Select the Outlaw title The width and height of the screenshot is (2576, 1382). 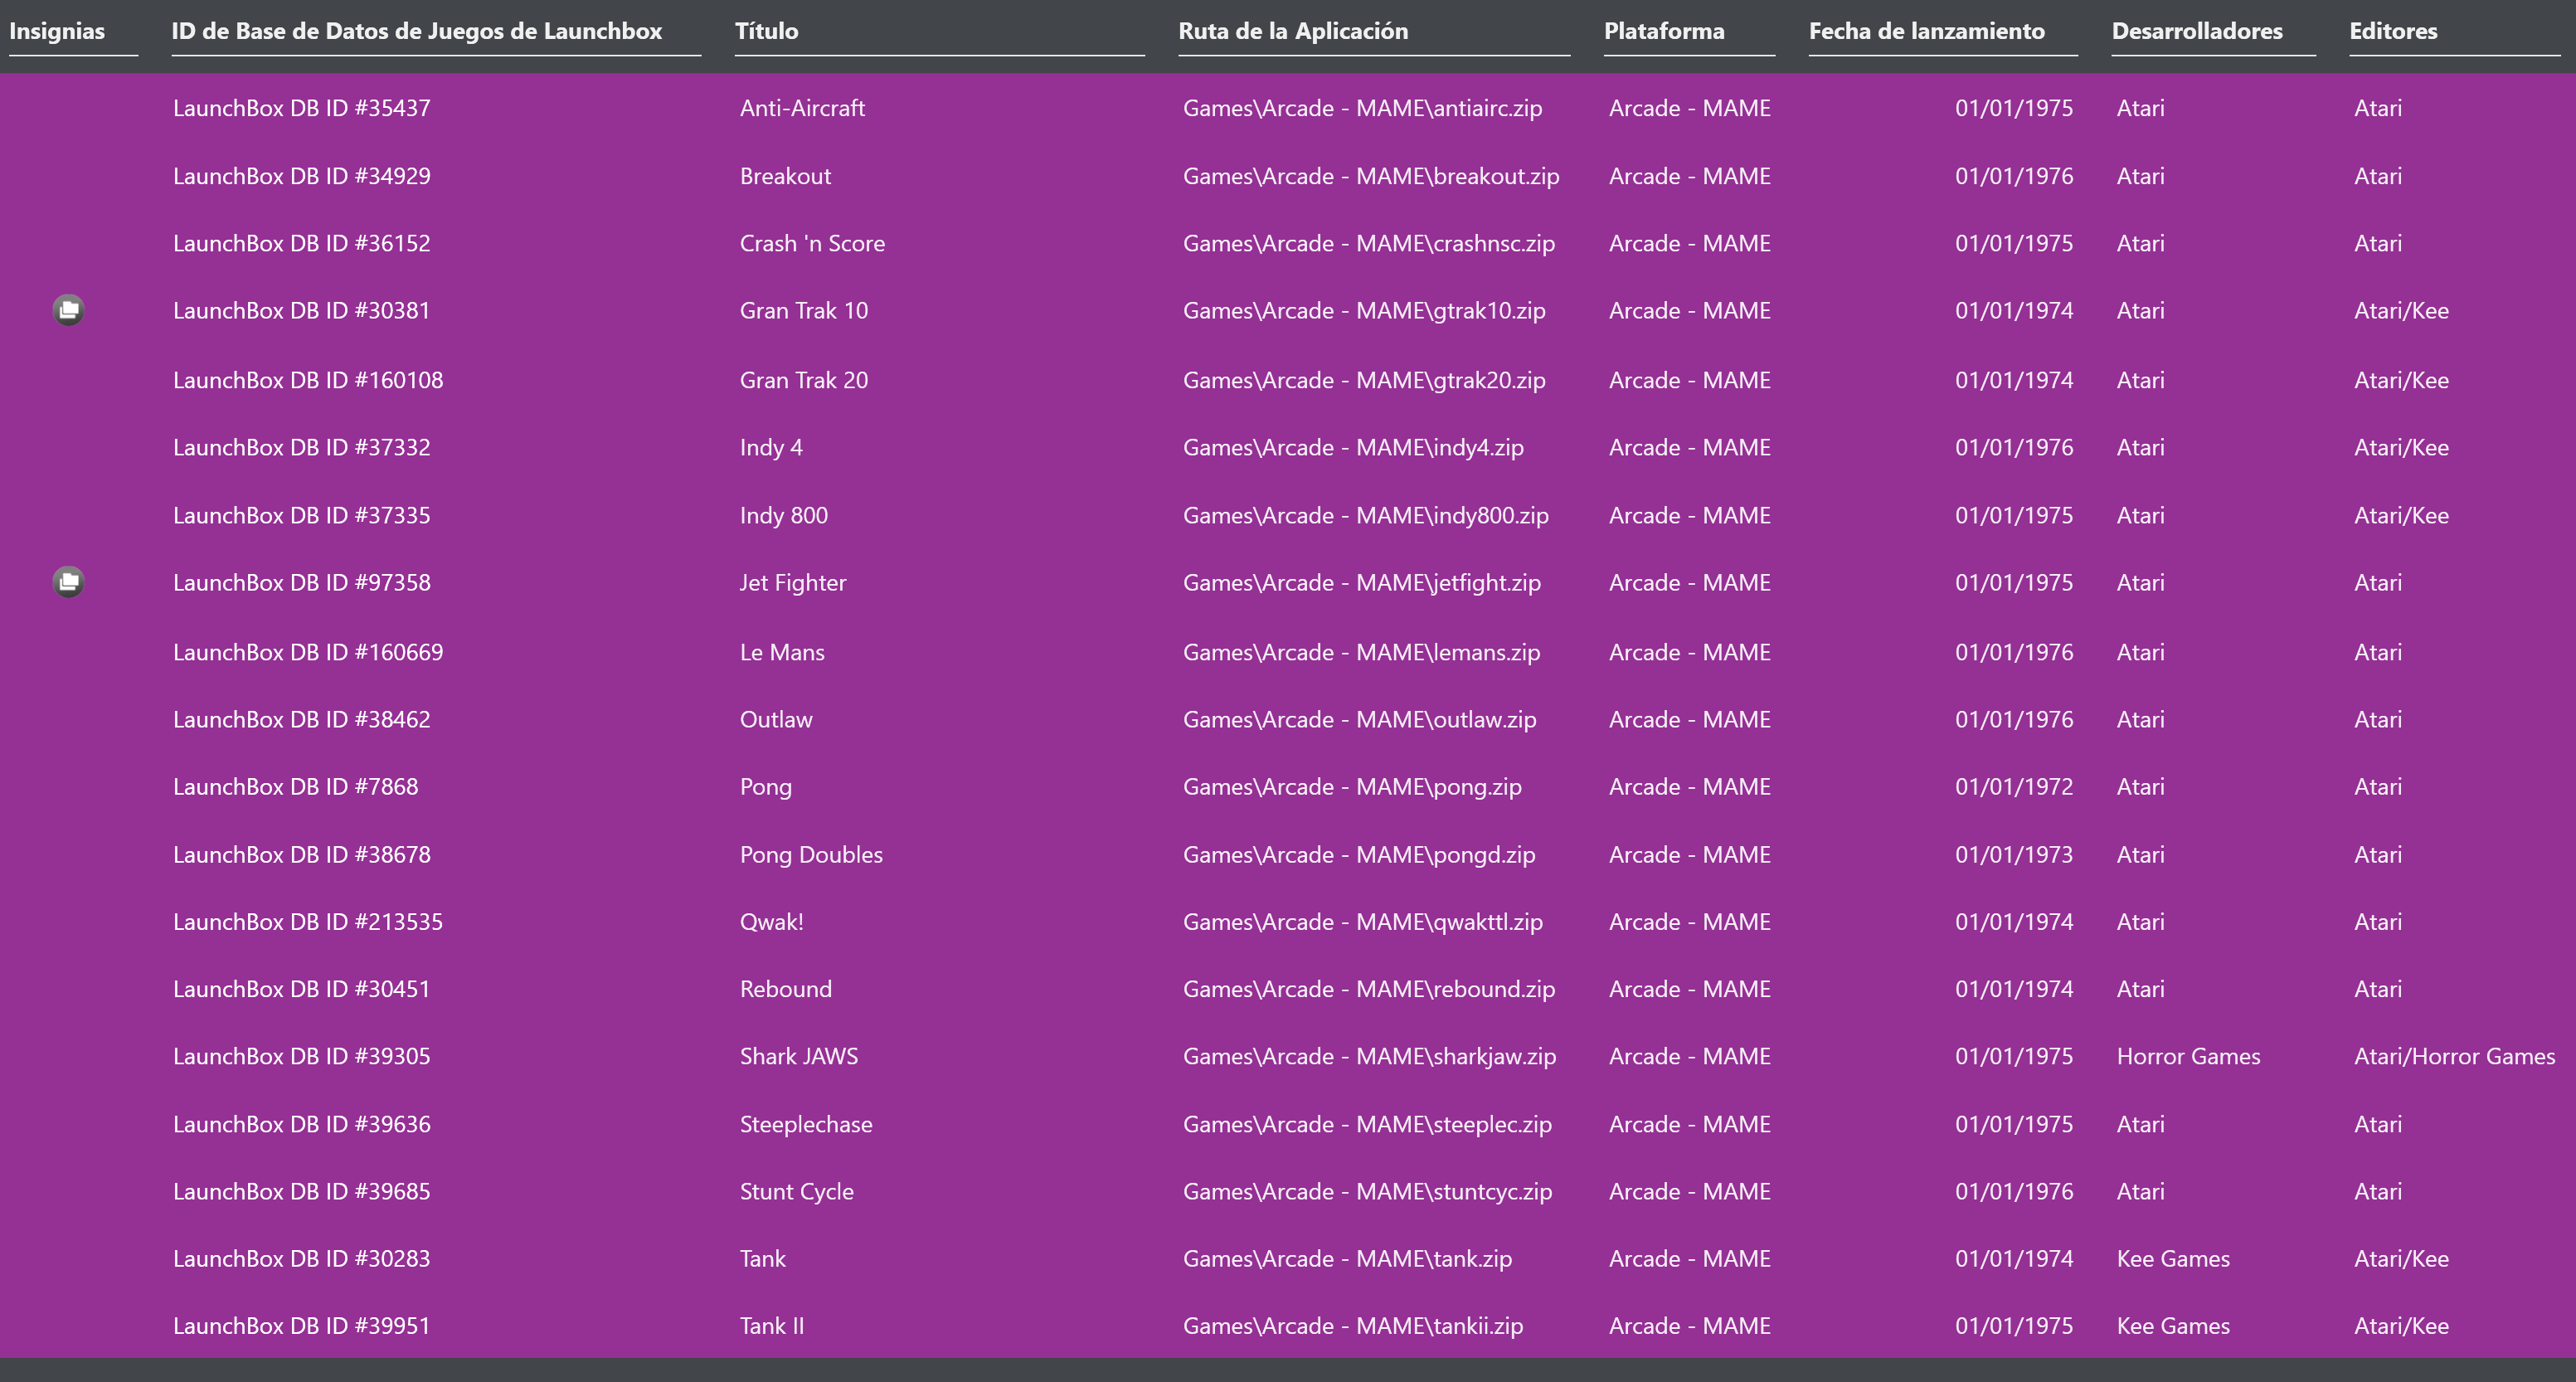click(776, 720)
